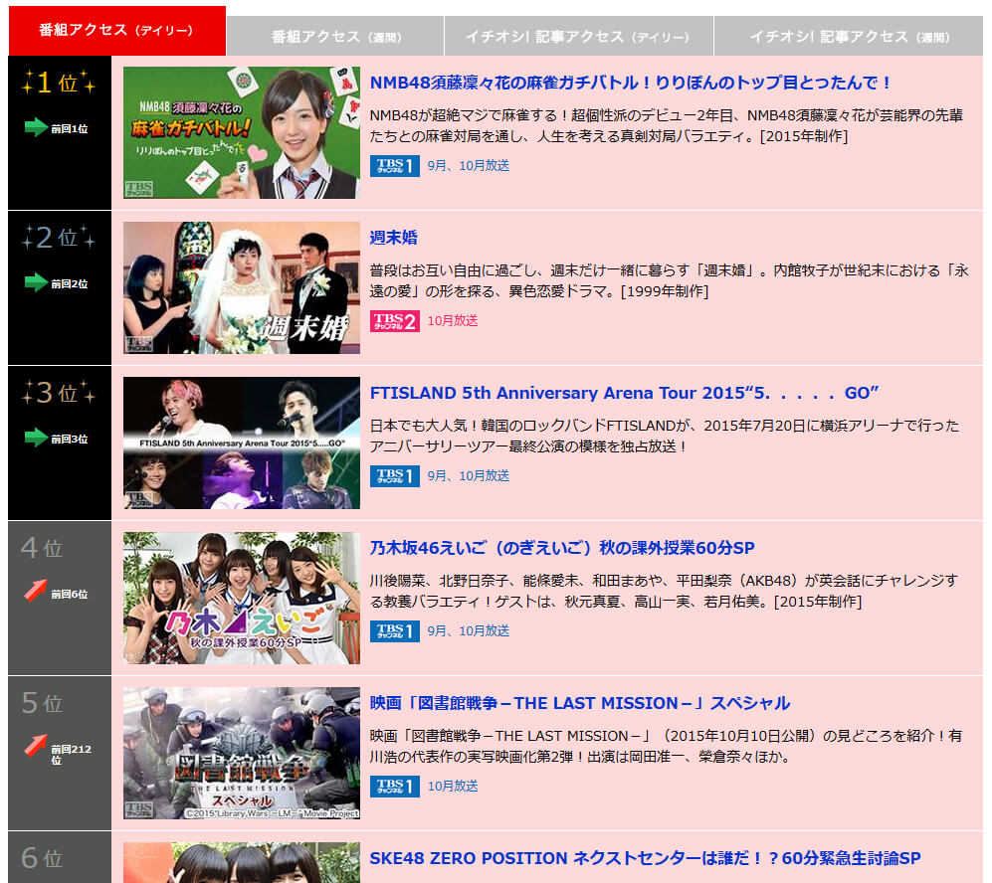Open FTISLAND 5th Anniversary Arena Tour link

[625, 393]
